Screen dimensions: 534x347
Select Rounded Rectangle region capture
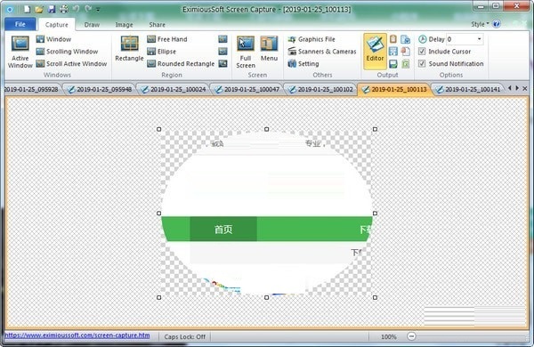pos(181,64)
